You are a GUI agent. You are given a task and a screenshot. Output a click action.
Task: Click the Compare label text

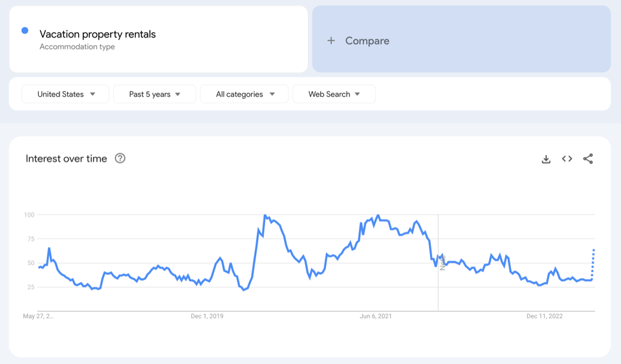pos(367,41)
